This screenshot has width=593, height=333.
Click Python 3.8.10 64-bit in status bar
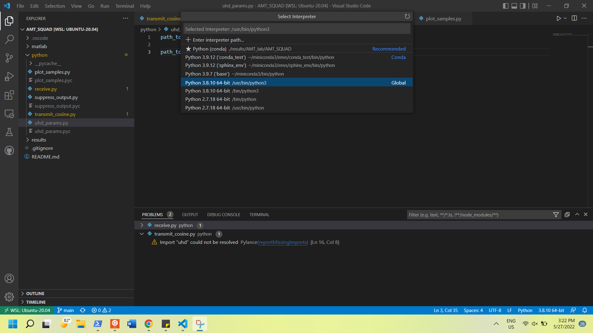[x=551, y=310]
